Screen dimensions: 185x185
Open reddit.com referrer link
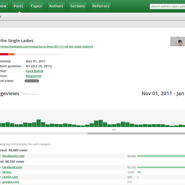pos(10,177)
